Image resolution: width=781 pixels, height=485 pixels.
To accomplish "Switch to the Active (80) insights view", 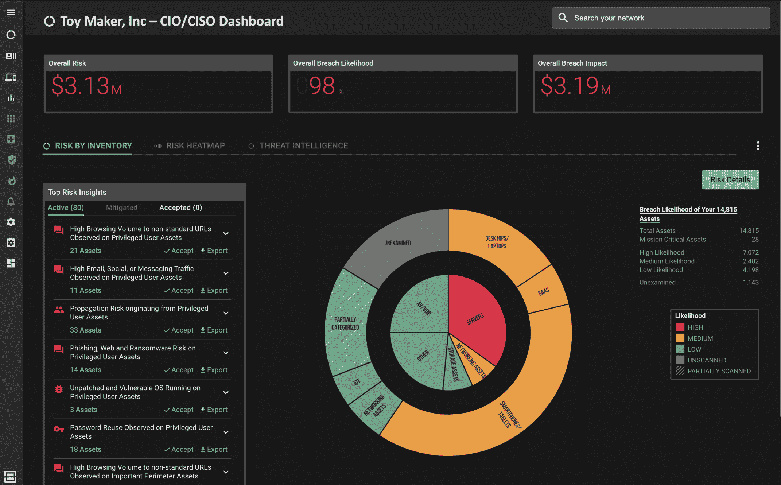I will pyautogui.click(x=66, y=207).
